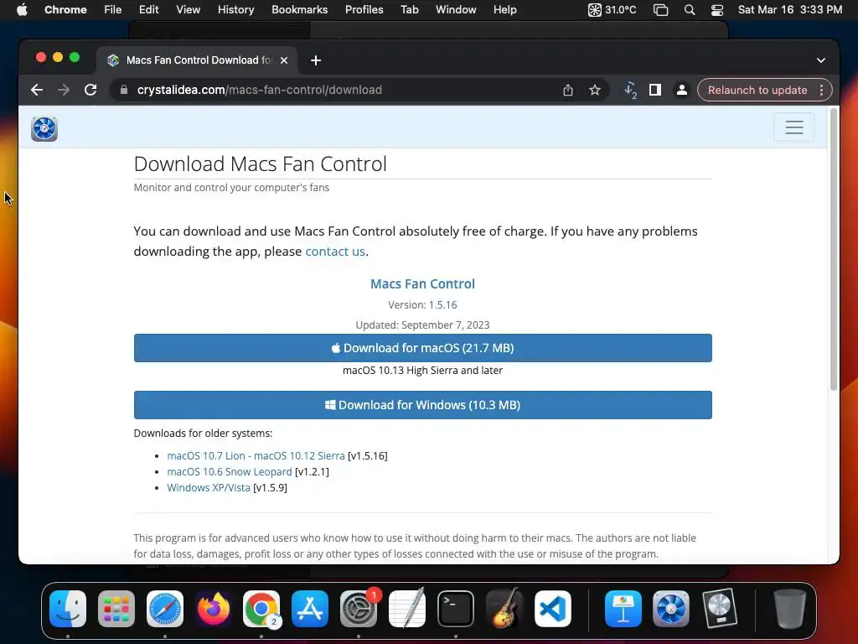Share this page via share icon
858x644 pixels.
click(x=568, y=90)
